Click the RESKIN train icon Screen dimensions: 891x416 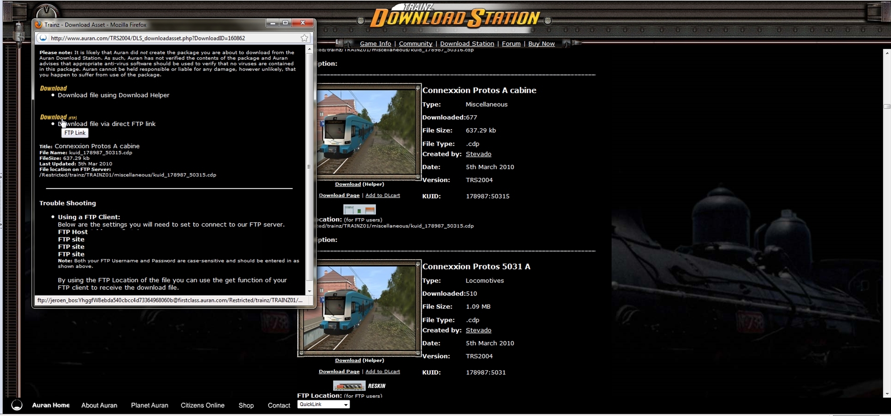349,386
